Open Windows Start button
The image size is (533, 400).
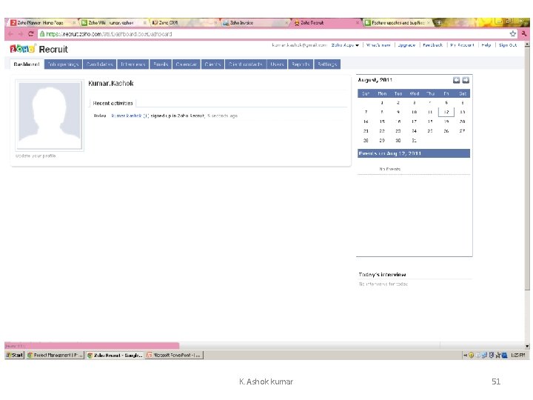[15, 355]
